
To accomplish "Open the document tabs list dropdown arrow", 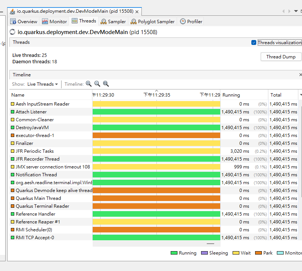I will point(296,11).
